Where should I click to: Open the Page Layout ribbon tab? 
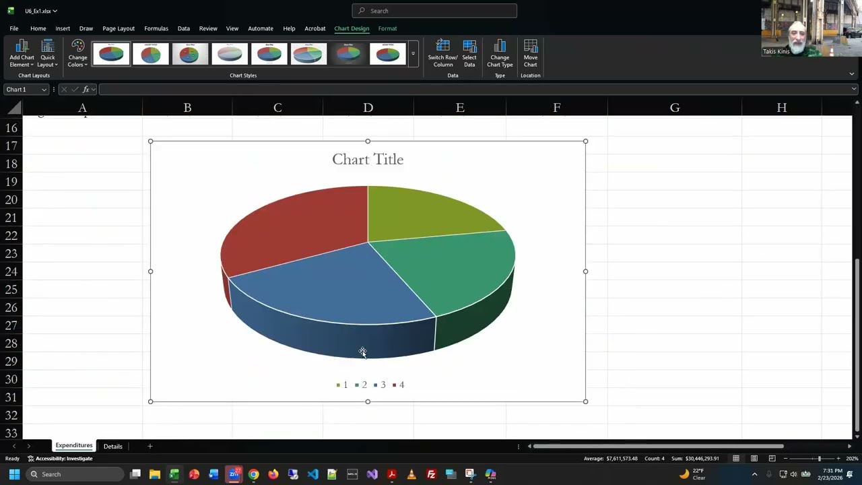pos(119,28)
